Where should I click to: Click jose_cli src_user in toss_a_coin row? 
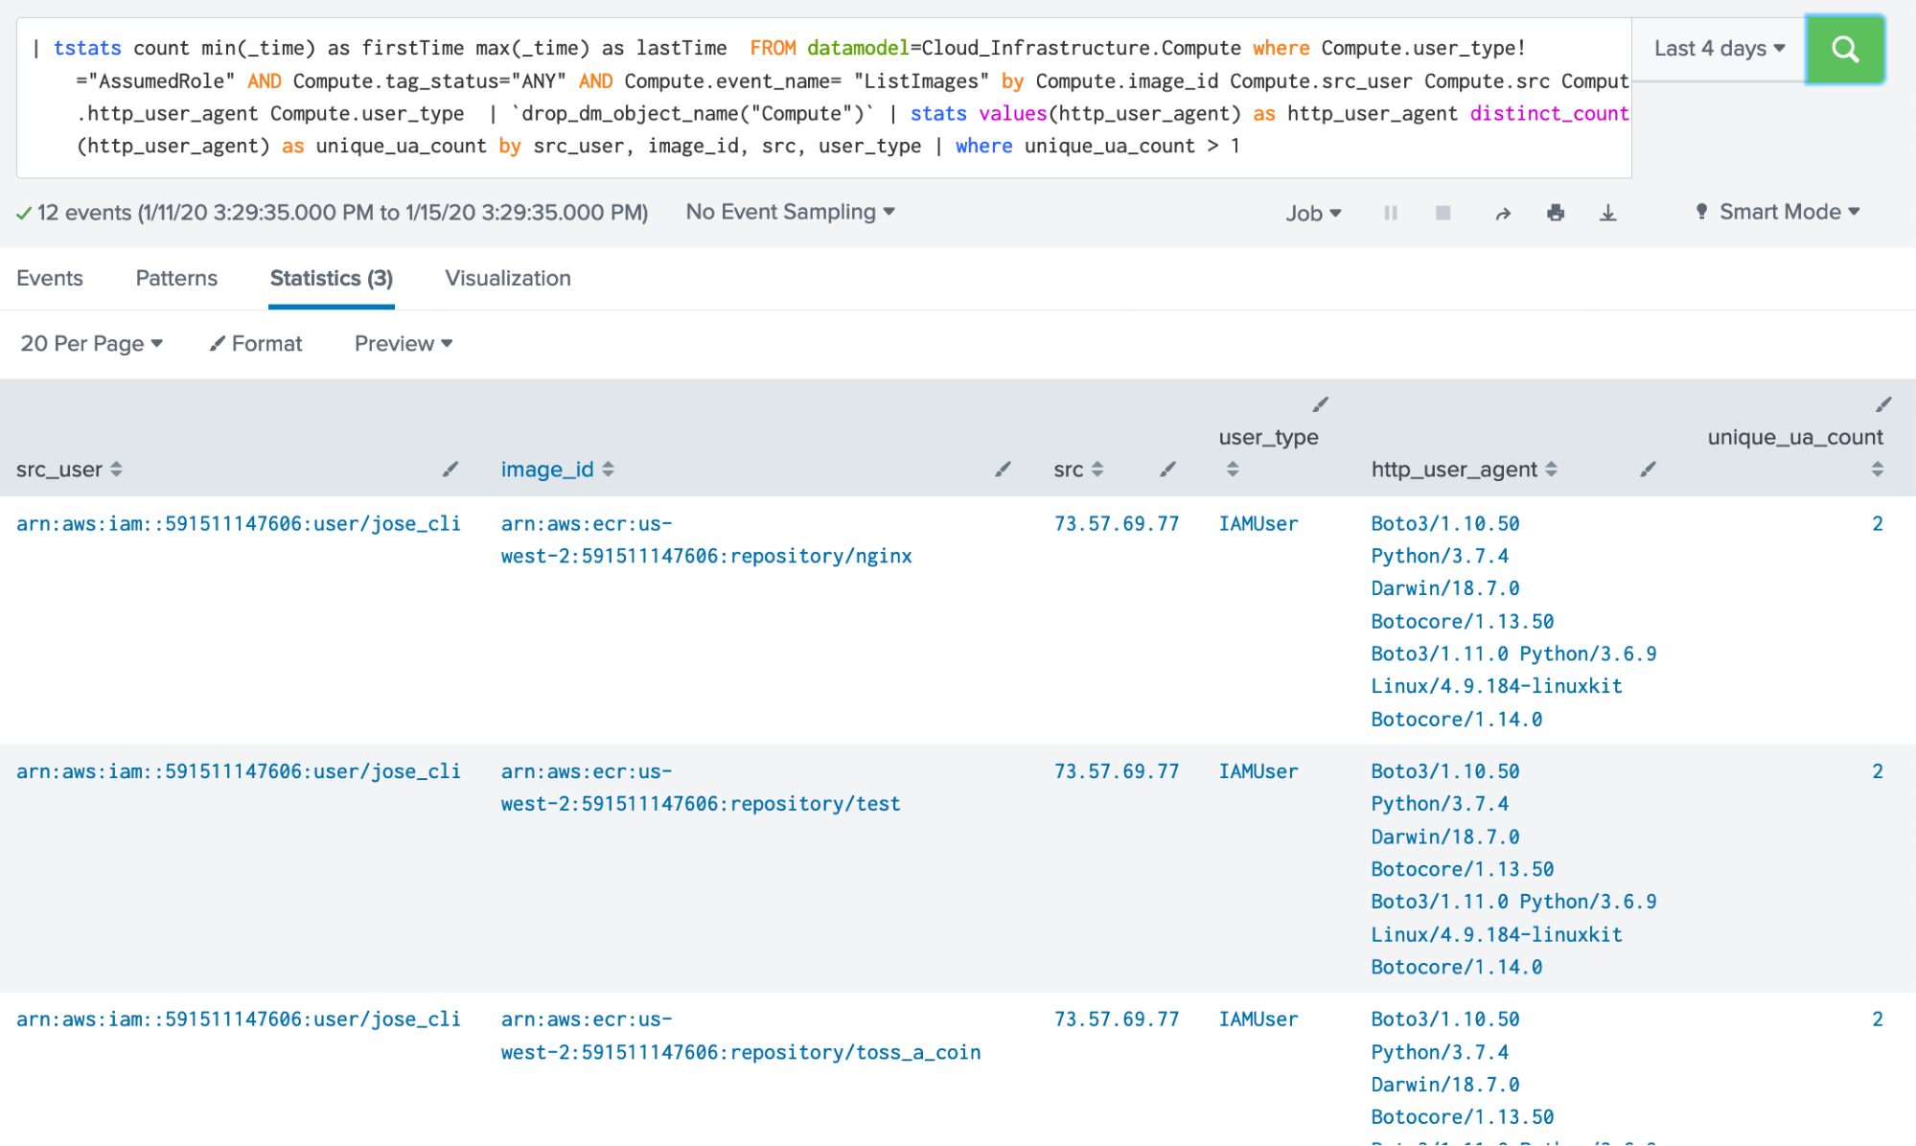239,1020
